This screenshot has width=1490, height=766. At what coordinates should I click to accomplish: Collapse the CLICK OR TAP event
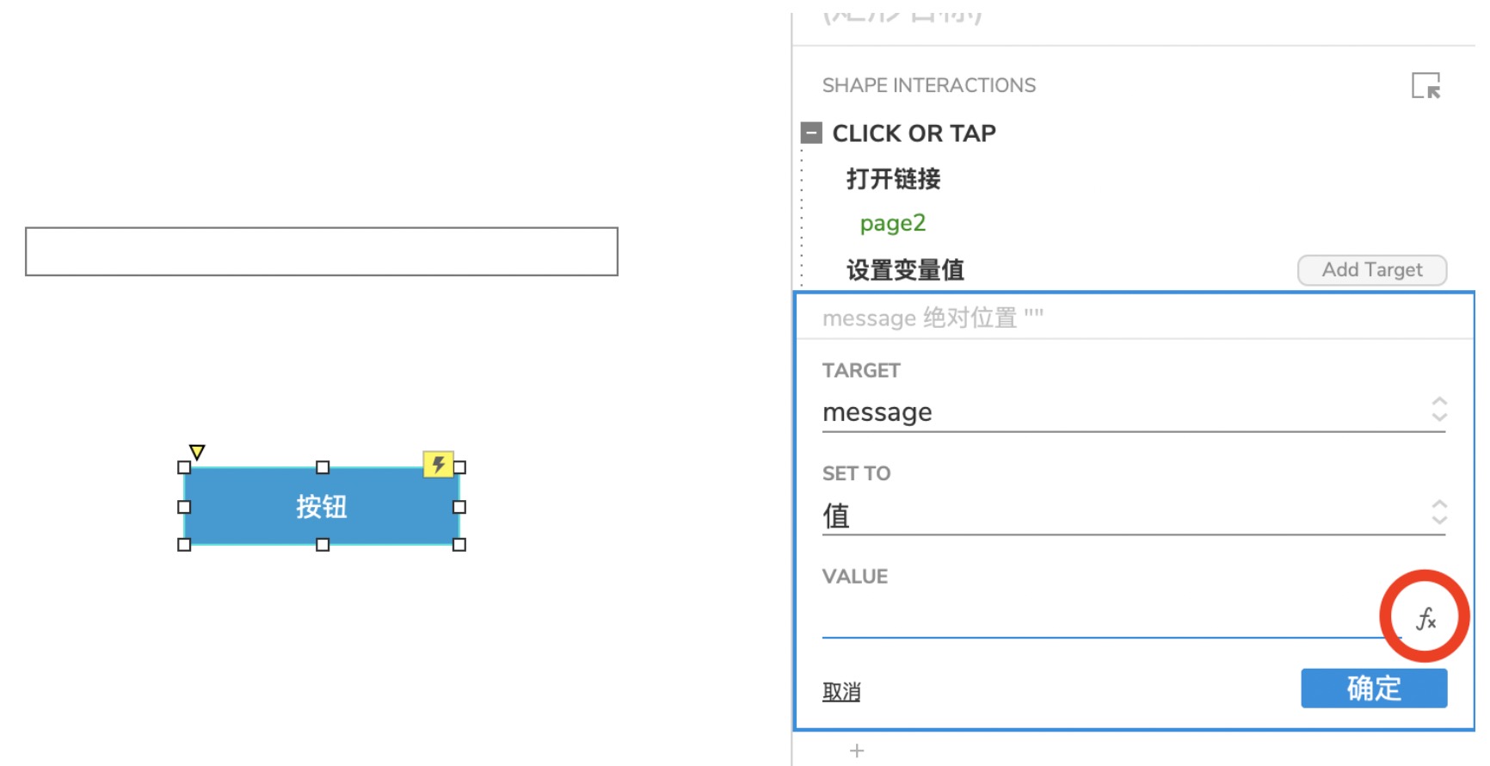tap(811, 133)
